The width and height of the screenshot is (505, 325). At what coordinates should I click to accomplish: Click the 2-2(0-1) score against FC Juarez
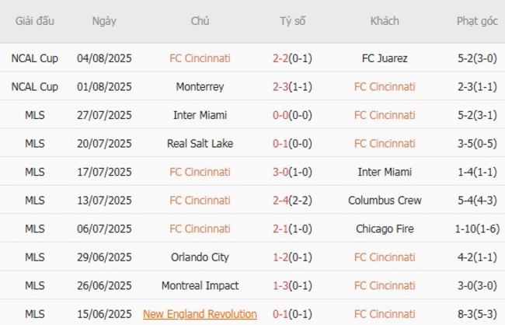(x=293, y=58)
